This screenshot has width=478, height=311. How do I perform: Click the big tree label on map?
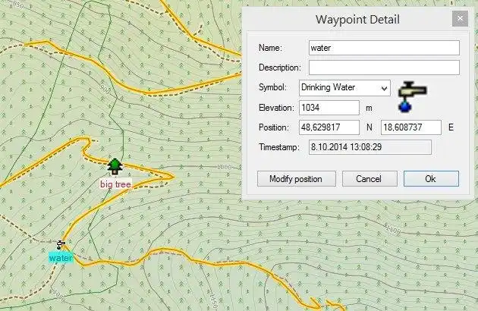pos(115,184)
